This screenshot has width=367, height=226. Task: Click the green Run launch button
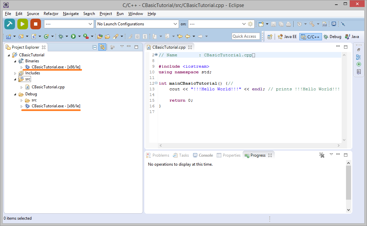pos(22,24)
